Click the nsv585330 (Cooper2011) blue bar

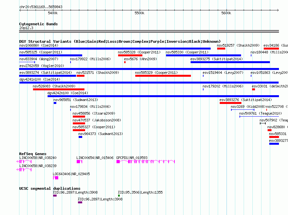[204, 55]
